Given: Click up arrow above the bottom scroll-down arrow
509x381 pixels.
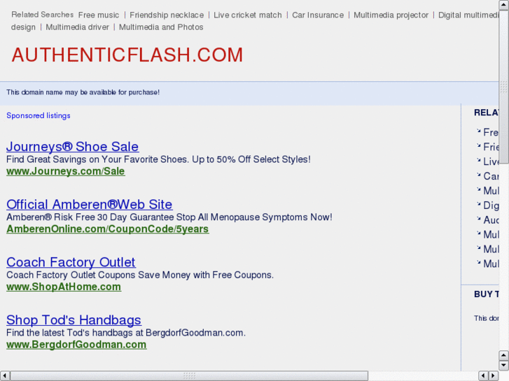Looking at the screenshot, I should [x=504, y=355].
